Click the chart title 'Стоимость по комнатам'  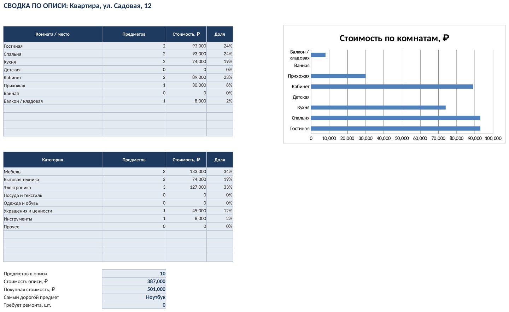click(x=394, y=38)
